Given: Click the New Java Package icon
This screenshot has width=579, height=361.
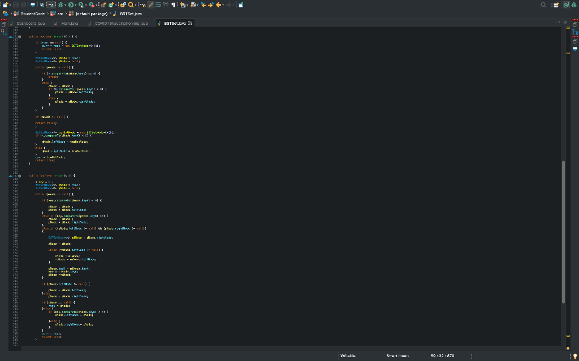Looking at the screenshot, I should tap(103, 5).
